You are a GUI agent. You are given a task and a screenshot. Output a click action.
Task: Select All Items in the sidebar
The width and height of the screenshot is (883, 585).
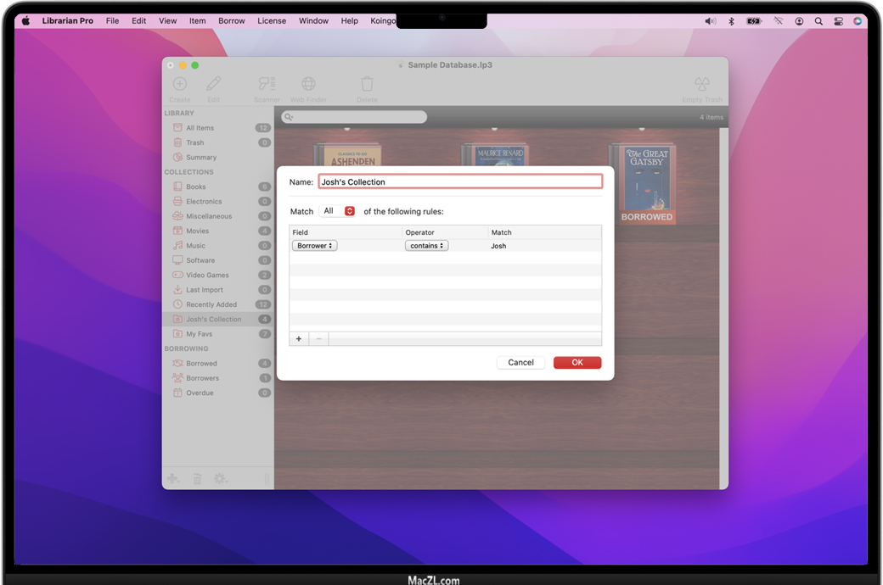click(x=217, y=128)
